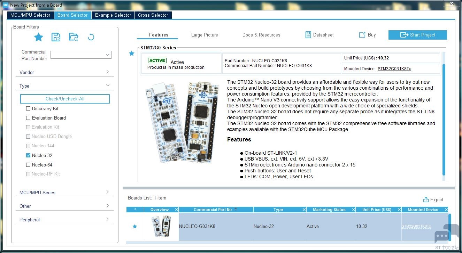462x253 pixels.
Task: Switch to MCU/MPU Selector tab
Action: 30,15
